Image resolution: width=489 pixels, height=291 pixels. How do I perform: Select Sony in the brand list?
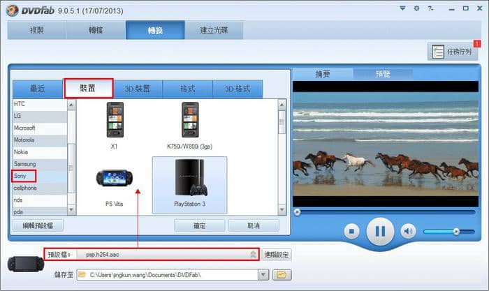40,176
